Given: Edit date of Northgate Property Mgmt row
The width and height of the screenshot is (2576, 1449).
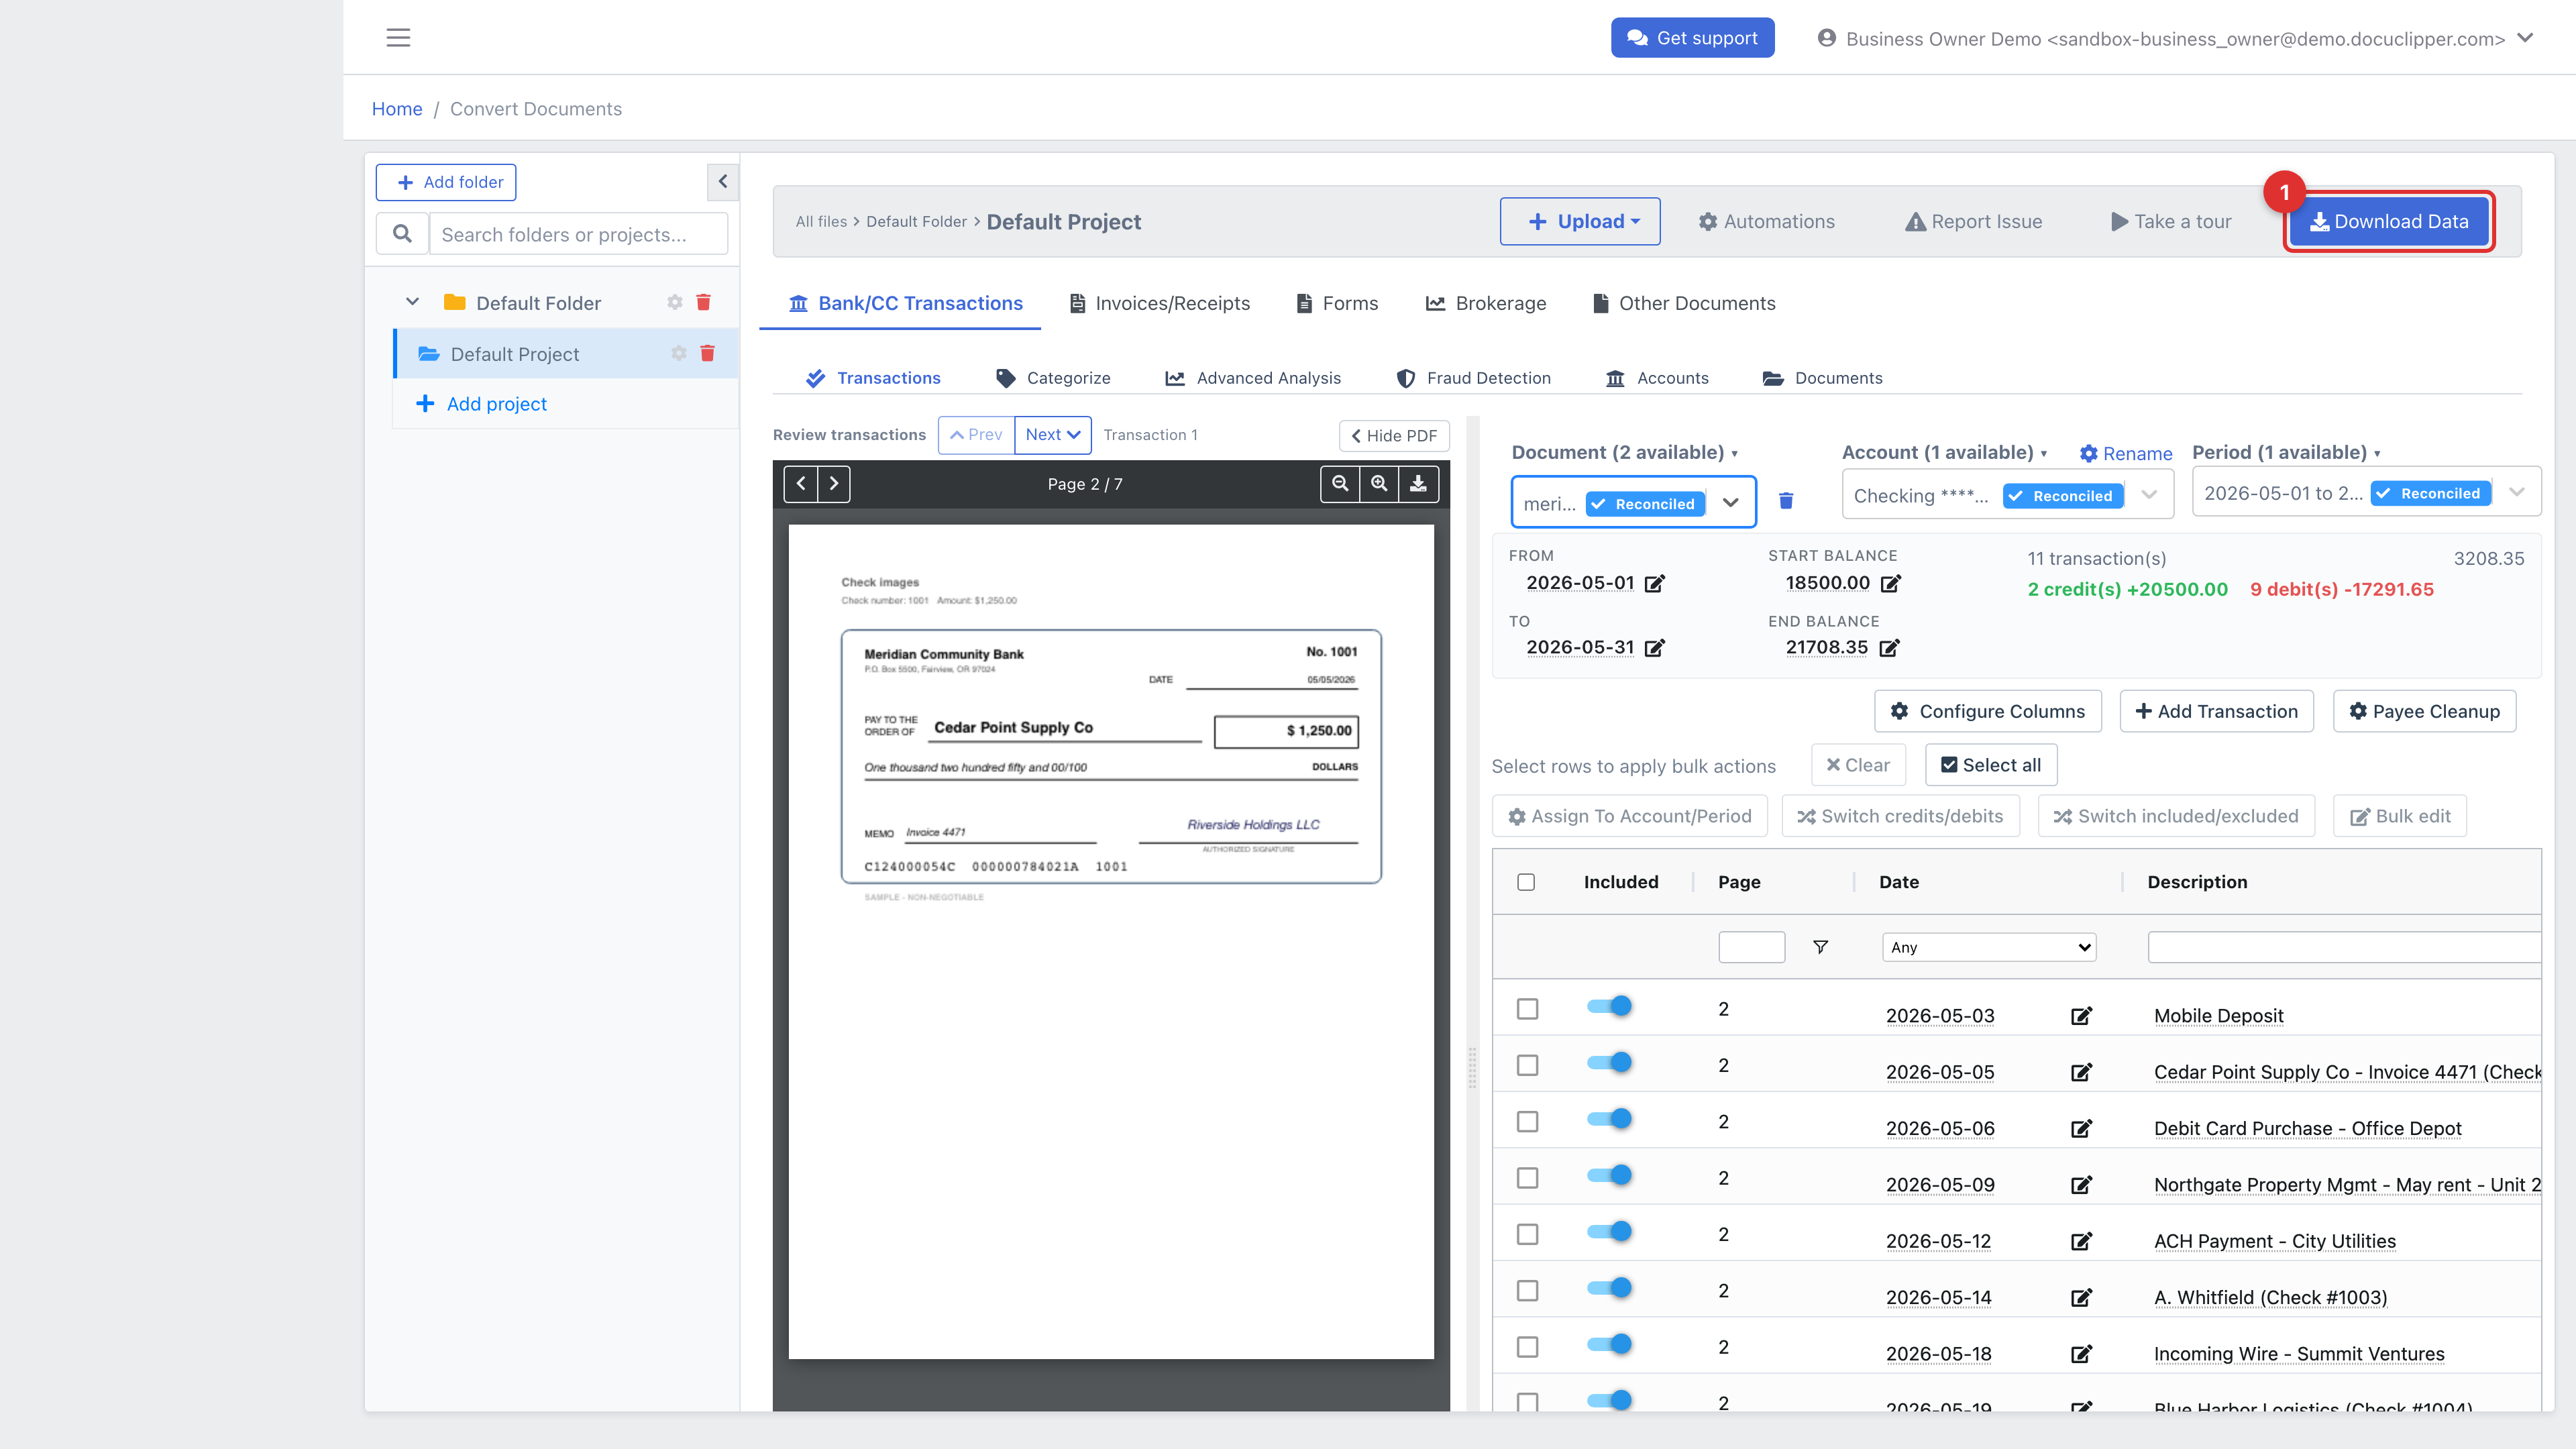Looking at the screenshot, I should point(2081,1185).
